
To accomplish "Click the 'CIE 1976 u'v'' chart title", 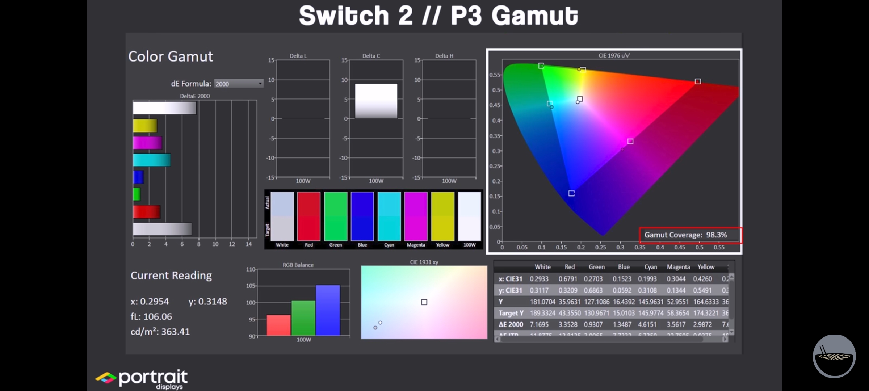I will point(614,55).
